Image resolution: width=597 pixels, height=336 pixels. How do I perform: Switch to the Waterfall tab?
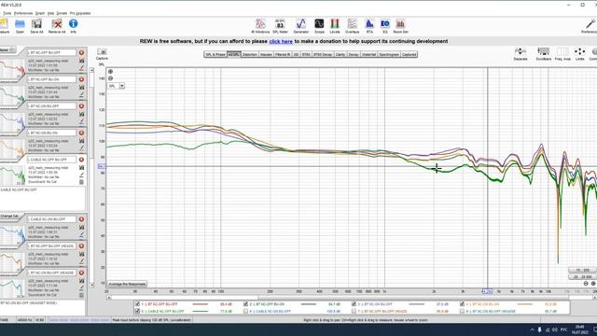(x=369, y=54)
